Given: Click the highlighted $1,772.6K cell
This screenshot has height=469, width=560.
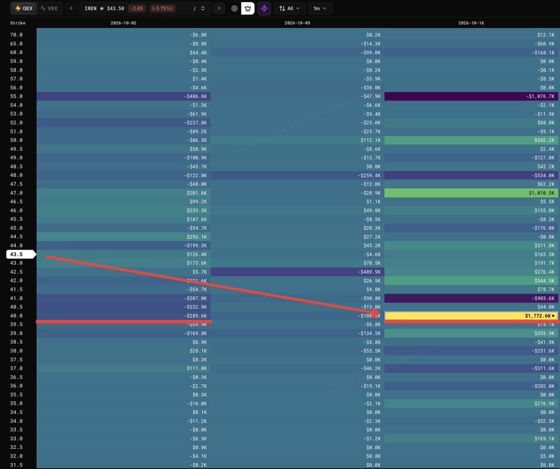Looking at the screenshot, I should [471, 316].
